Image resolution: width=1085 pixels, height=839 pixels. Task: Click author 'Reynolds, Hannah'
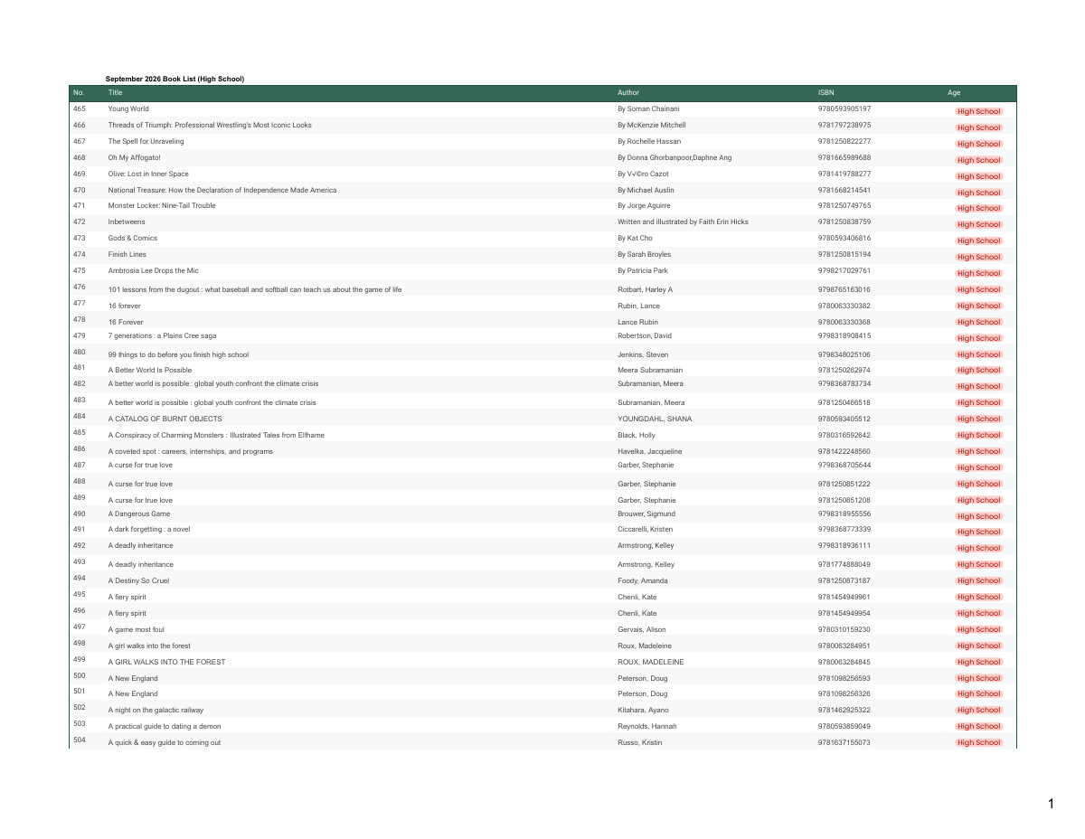[x=647, y=726]
